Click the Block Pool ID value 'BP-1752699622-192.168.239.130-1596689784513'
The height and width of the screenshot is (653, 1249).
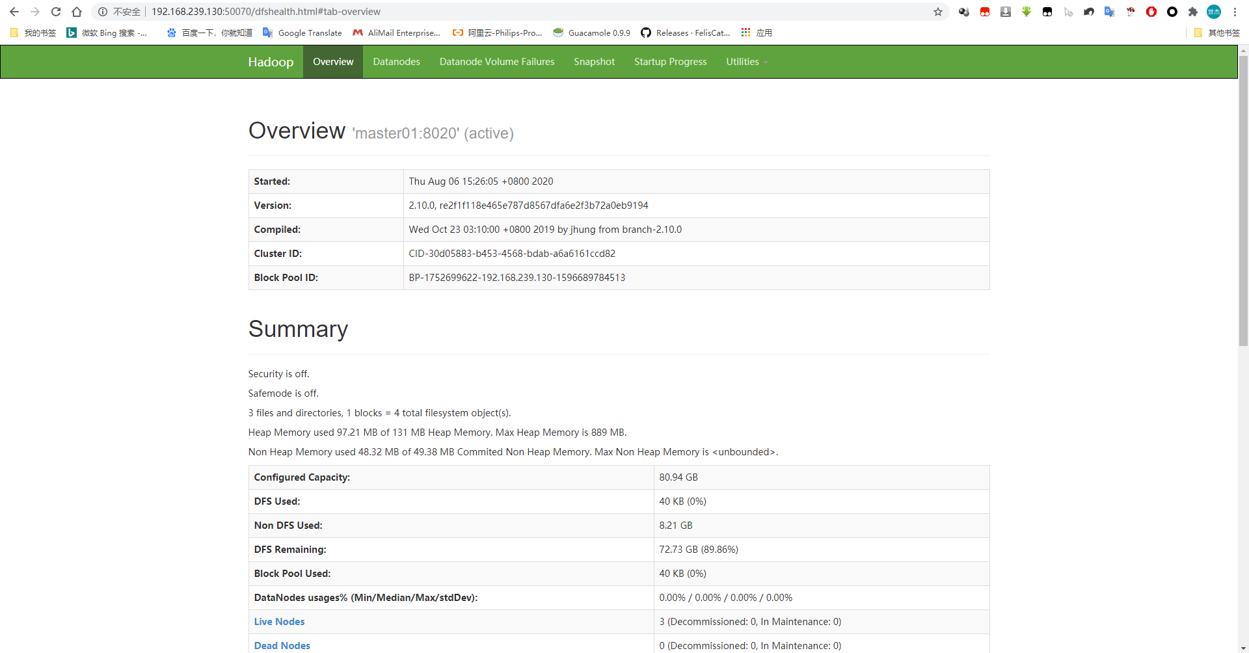click(517, 278)
